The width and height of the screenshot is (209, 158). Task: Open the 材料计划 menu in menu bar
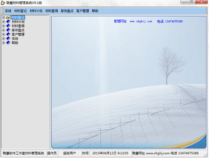coord(36,11)
